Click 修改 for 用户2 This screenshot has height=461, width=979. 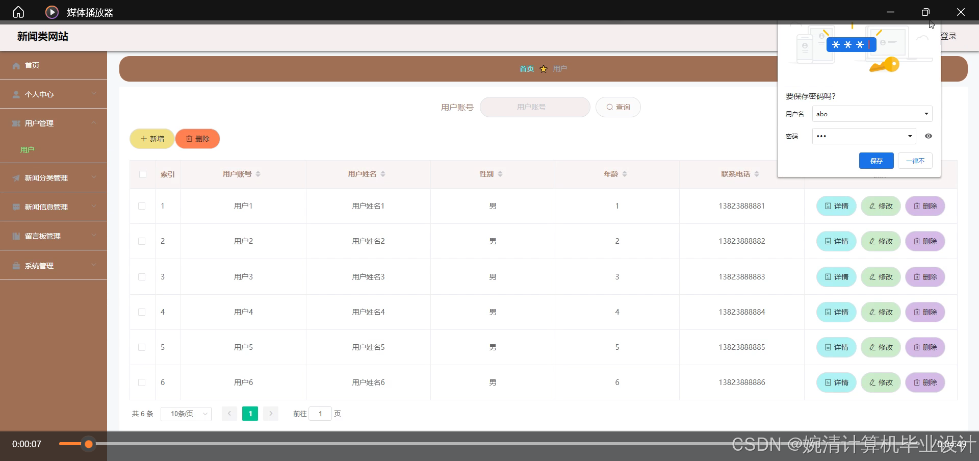(x=881, y=241)
